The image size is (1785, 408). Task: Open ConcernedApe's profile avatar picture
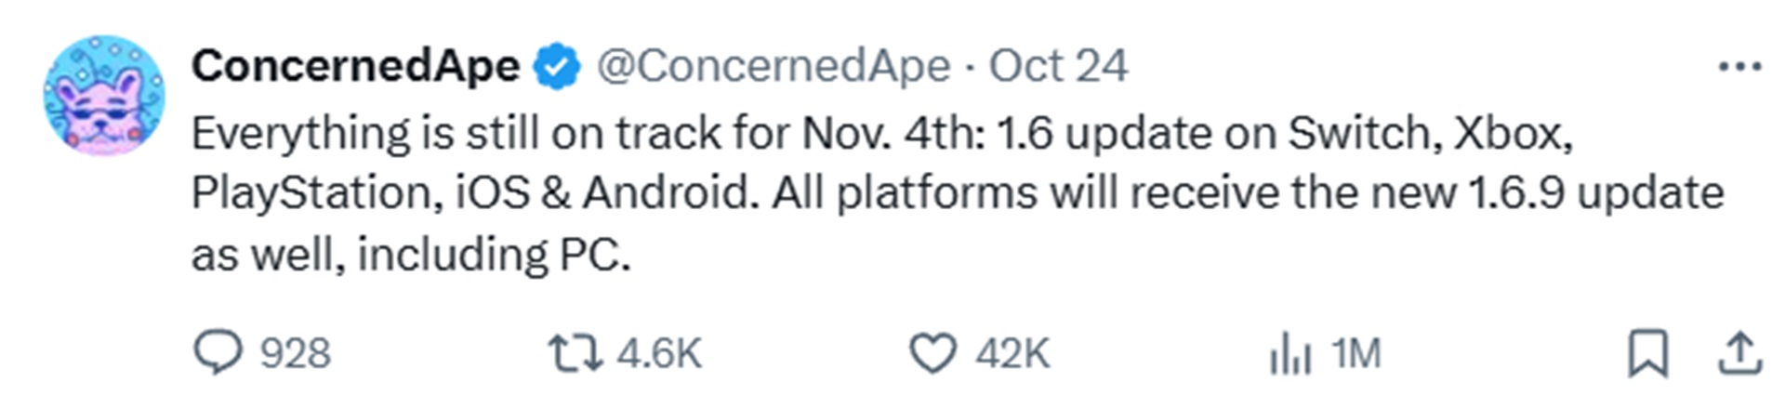click(104, 96)
